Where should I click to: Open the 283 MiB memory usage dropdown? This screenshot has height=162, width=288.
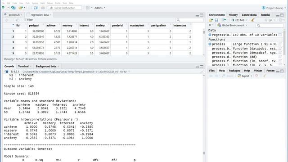pyautogui.click(x=239, y=20)
